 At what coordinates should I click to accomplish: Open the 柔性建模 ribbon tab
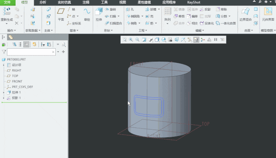pos(144,3)
